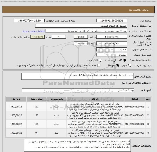
Task: Click the delivery province field اصفهان
Action: click(112, 50)
